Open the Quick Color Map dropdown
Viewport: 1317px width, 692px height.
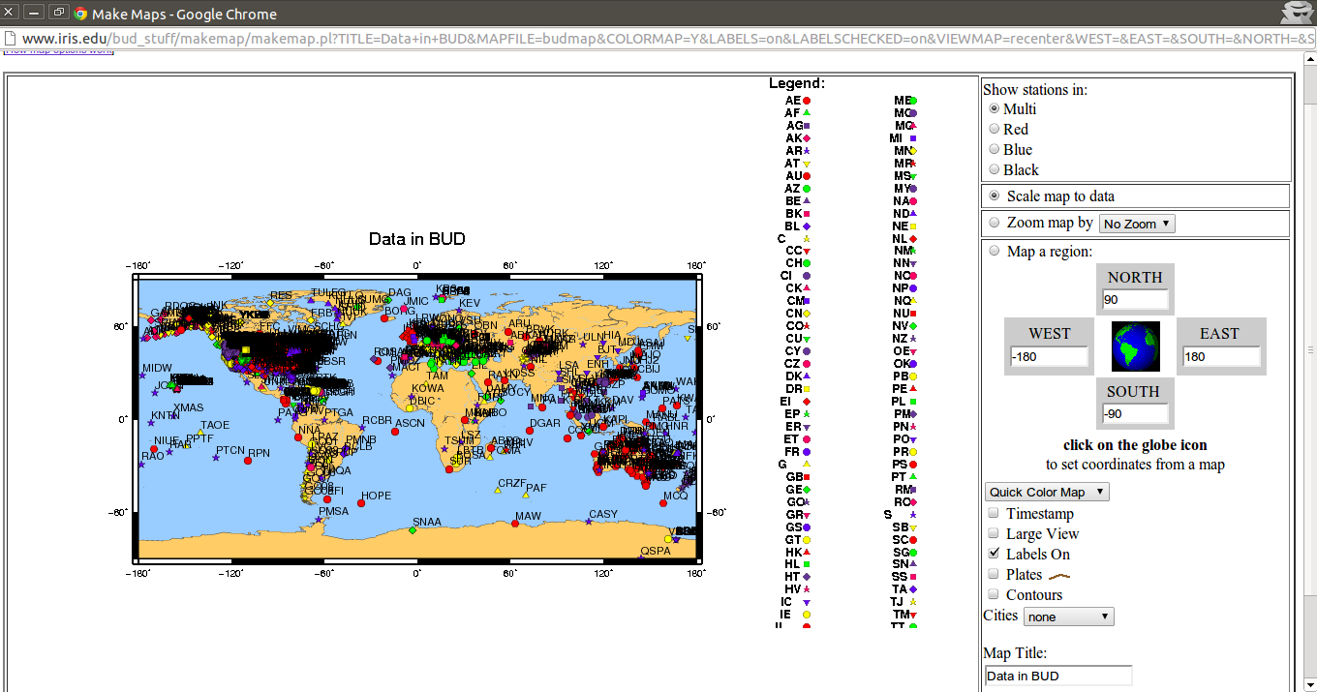click(x=1047, y=492)
